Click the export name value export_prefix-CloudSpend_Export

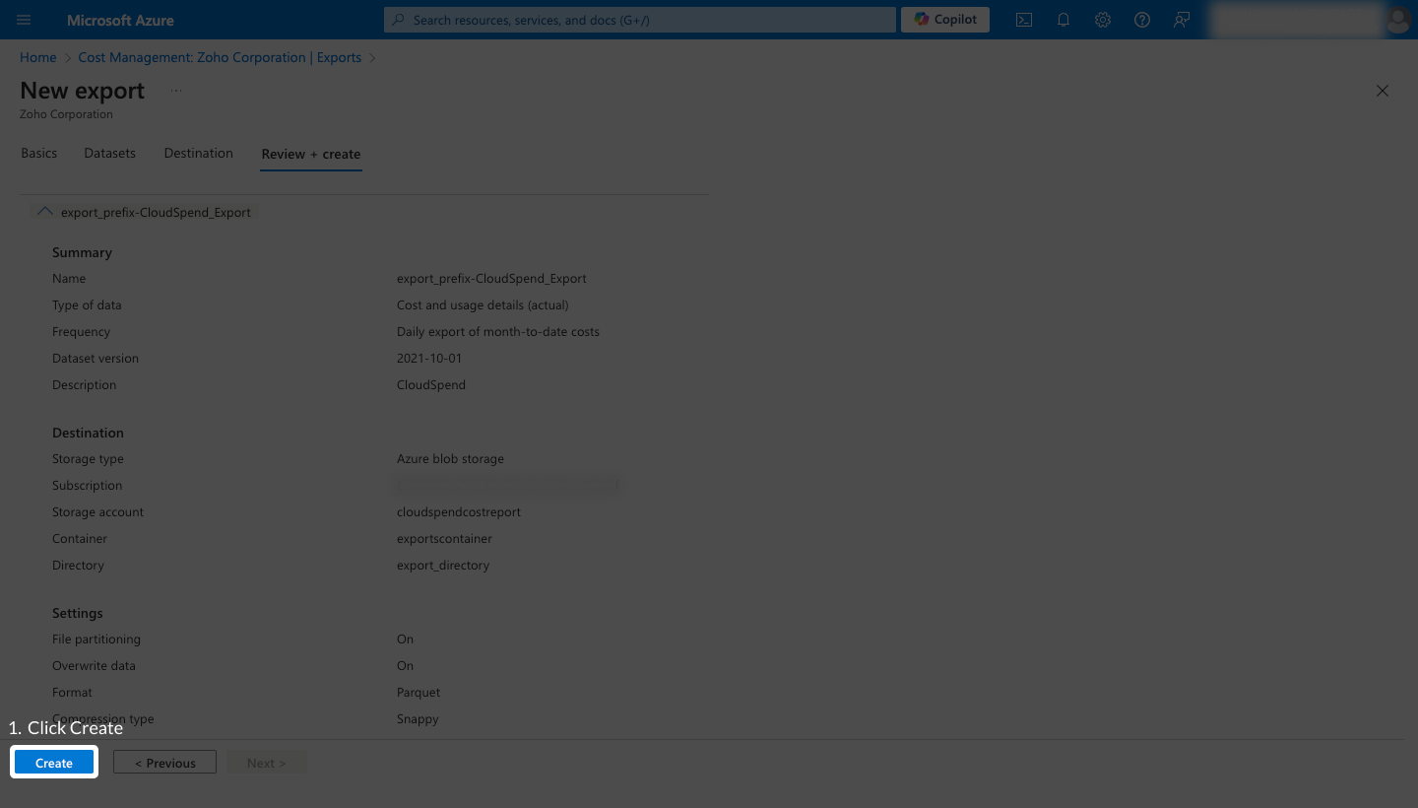tap(491, 279)
